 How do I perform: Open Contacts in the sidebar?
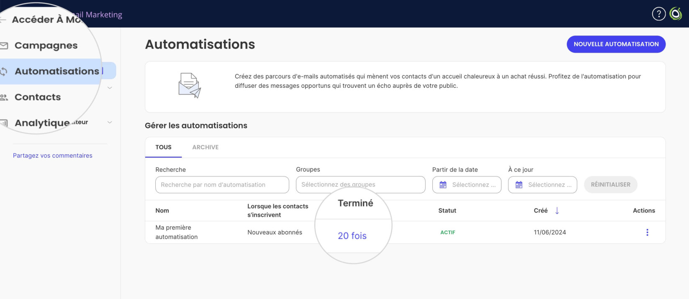38,97
